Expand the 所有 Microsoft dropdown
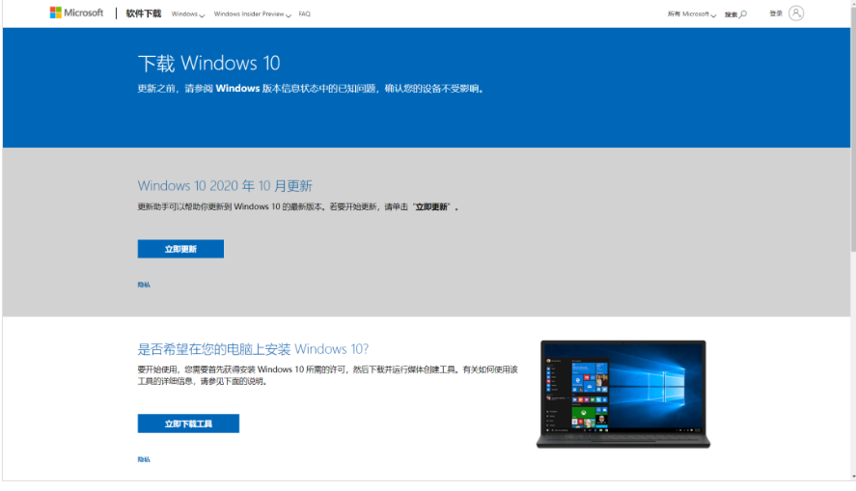 point(692,14)
